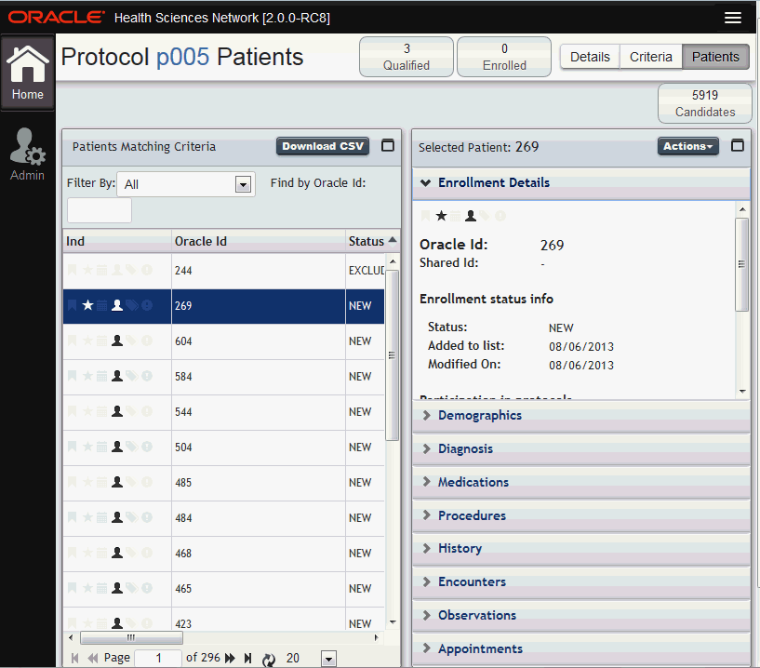Expand the Appointments section
The height and width of the screenshot is (668, 760).
pyautogui.click(x=580, y=649)
